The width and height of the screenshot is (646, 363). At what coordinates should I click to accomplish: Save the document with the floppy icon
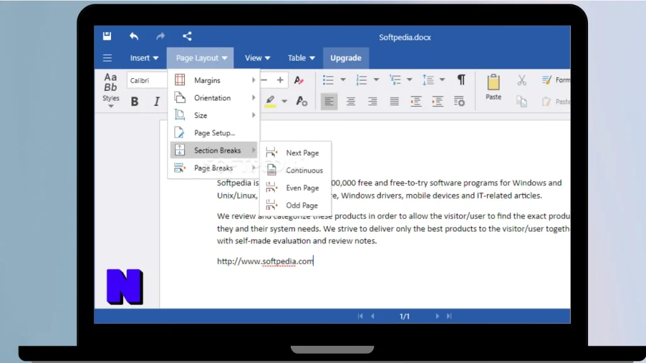(107, 36)
